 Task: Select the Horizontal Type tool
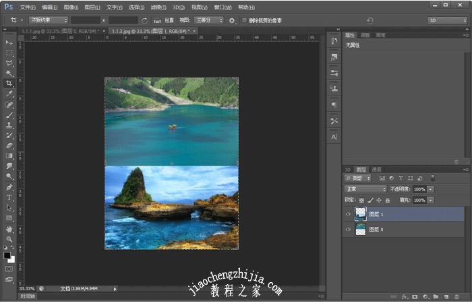(9, 197)
